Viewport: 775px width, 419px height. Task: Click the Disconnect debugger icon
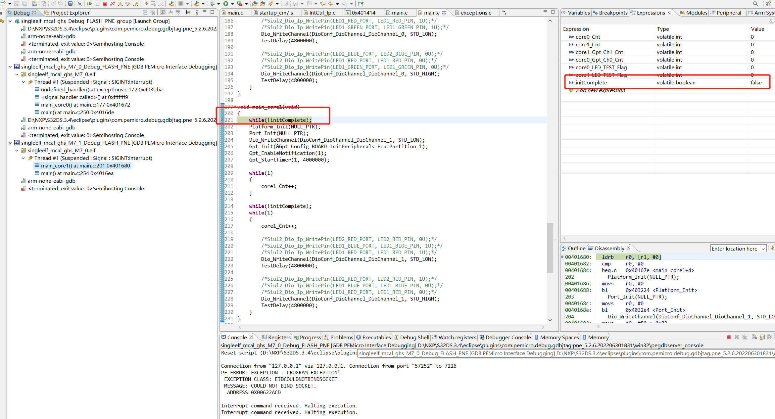coord(112,4)
